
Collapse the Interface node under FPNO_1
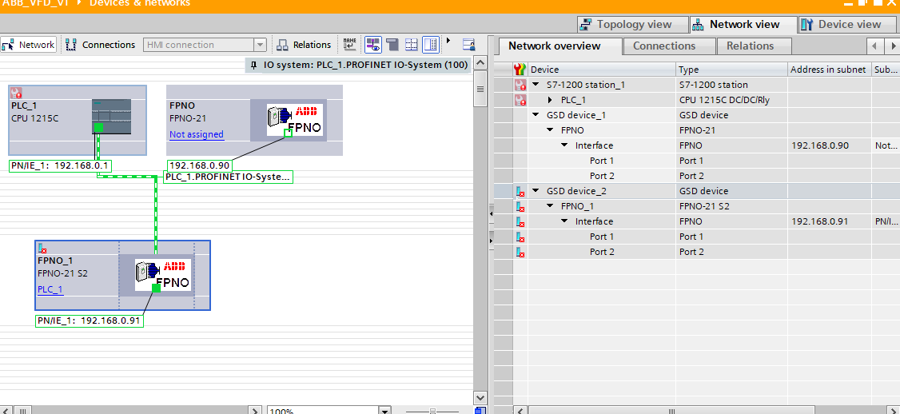click(565, 221)
